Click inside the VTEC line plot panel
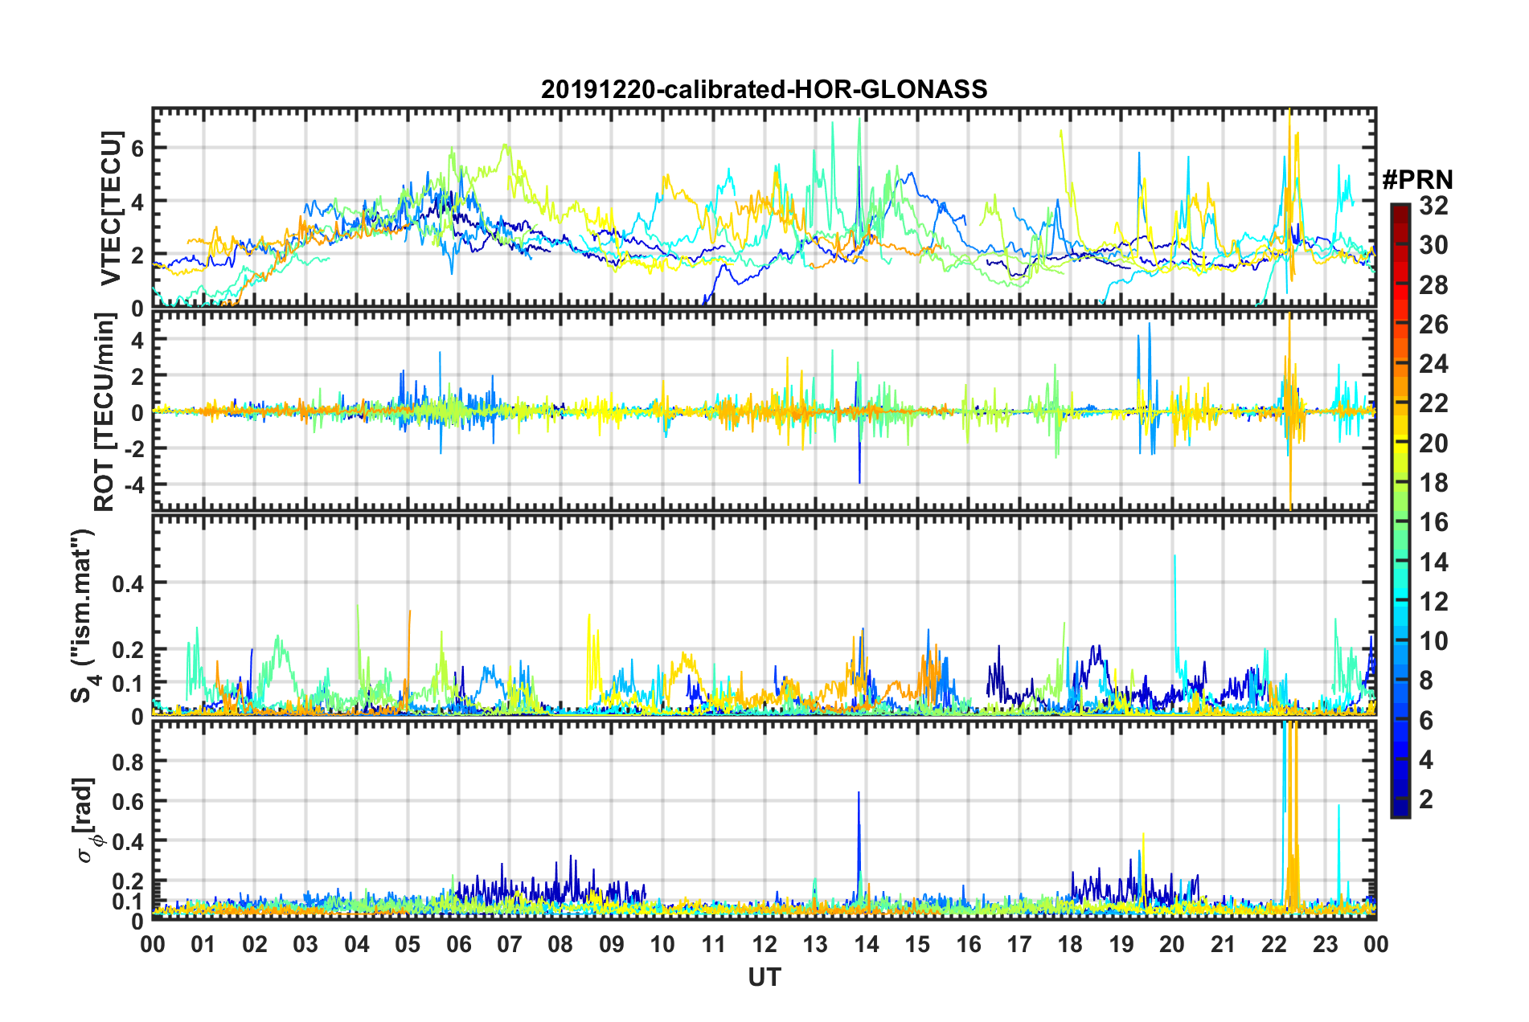1529x1022 pixels. [x=764, y=207]
